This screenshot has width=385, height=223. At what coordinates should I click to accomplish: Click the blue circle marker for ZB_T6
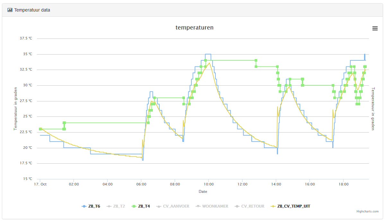click(84, 206)
